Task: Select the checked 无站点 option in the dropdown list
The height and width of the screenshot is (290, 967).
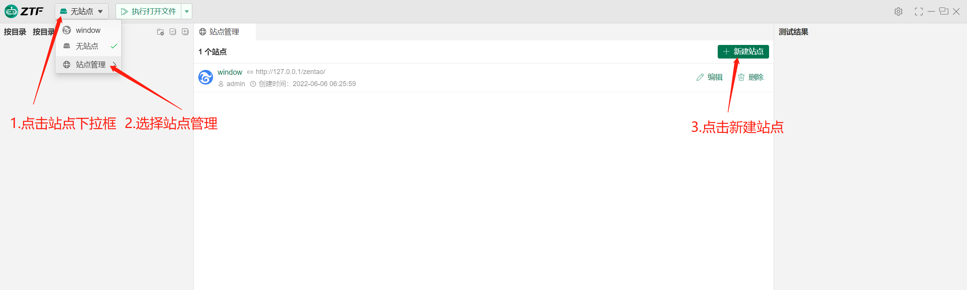Action: 87,46
